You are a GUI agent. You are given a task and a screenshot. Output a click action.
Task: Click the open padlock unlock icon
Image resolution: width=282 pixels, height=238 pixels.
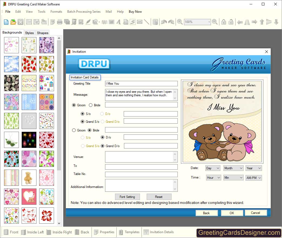231,22
